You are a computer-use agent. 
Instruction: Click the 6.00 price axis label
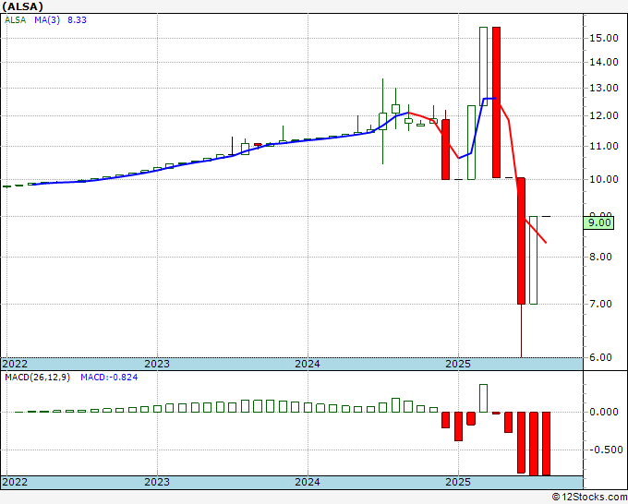tap(601, 357)
